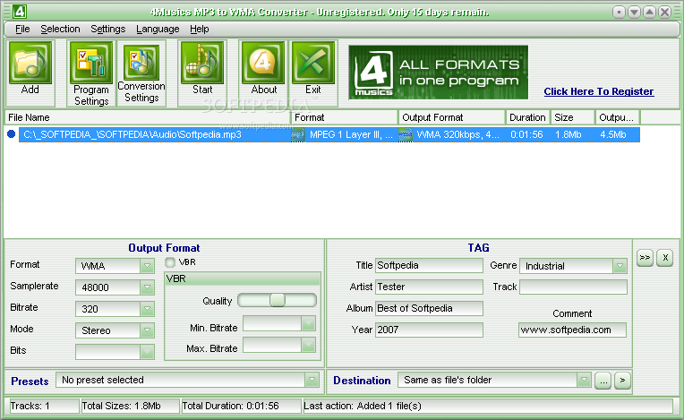Open the File menu
Viewport: 684px width, 420px height.
pos(22,30)
